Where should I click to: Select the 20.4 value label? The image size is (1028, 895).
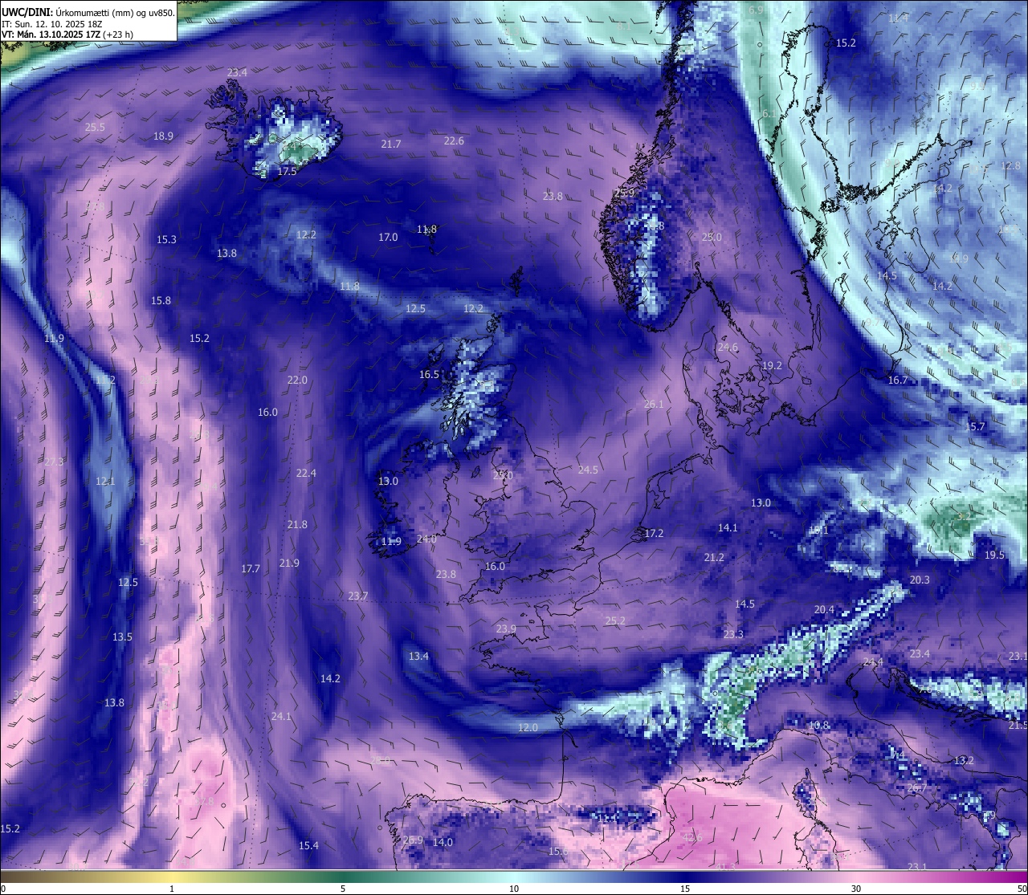pos(824,610)
